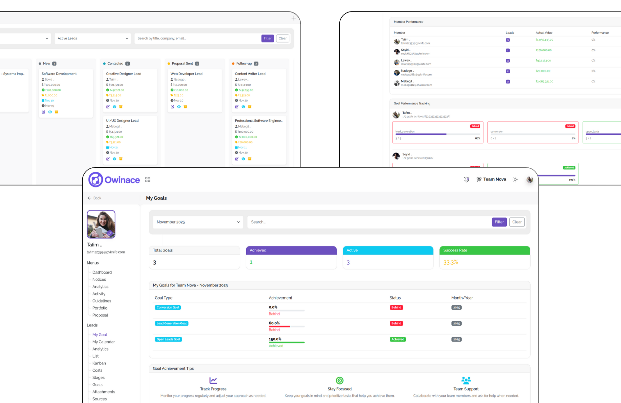621x403 pixels.
Task: Click the goals Search input field
Action: 368,222
